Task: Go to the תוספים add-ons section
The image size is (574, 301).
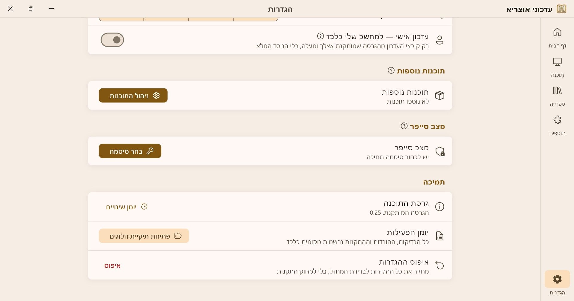Action: tap(557, 125)
